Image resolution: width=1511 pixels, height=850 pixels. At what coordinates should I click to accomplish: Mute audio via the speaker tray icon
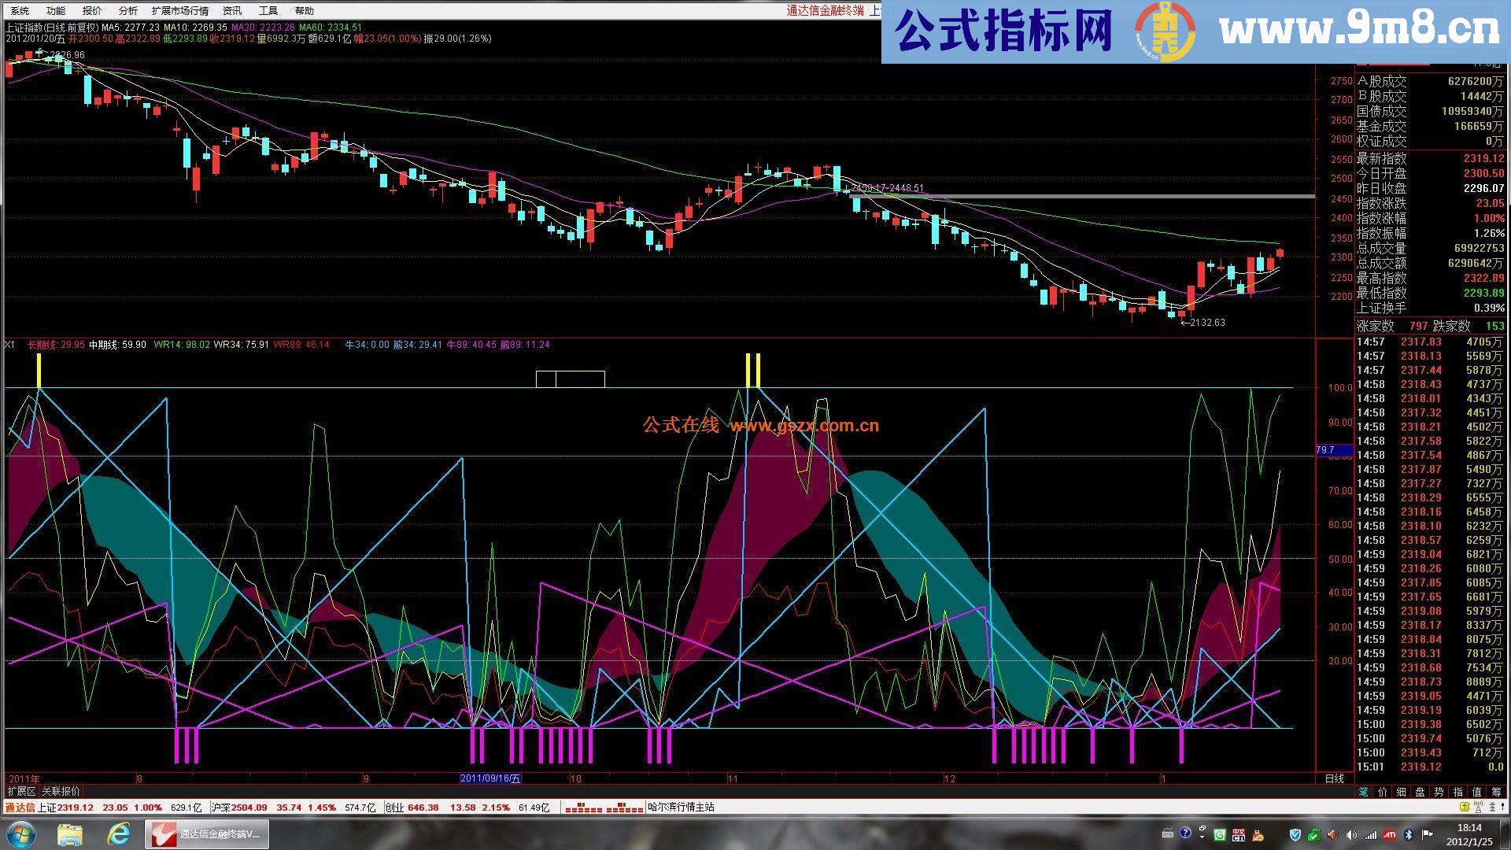tap(1351, 834)
